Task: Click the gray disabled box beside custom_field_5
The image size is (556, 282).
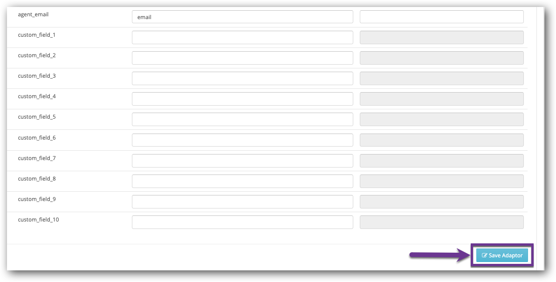Action: pyautogui.click(x=441, y=119)
